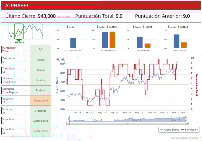Viewport: 202px width, 141px height.
Task: Click the Creciente value for Volumen MP
Action: pyautogui.click(x=41, y=111)
